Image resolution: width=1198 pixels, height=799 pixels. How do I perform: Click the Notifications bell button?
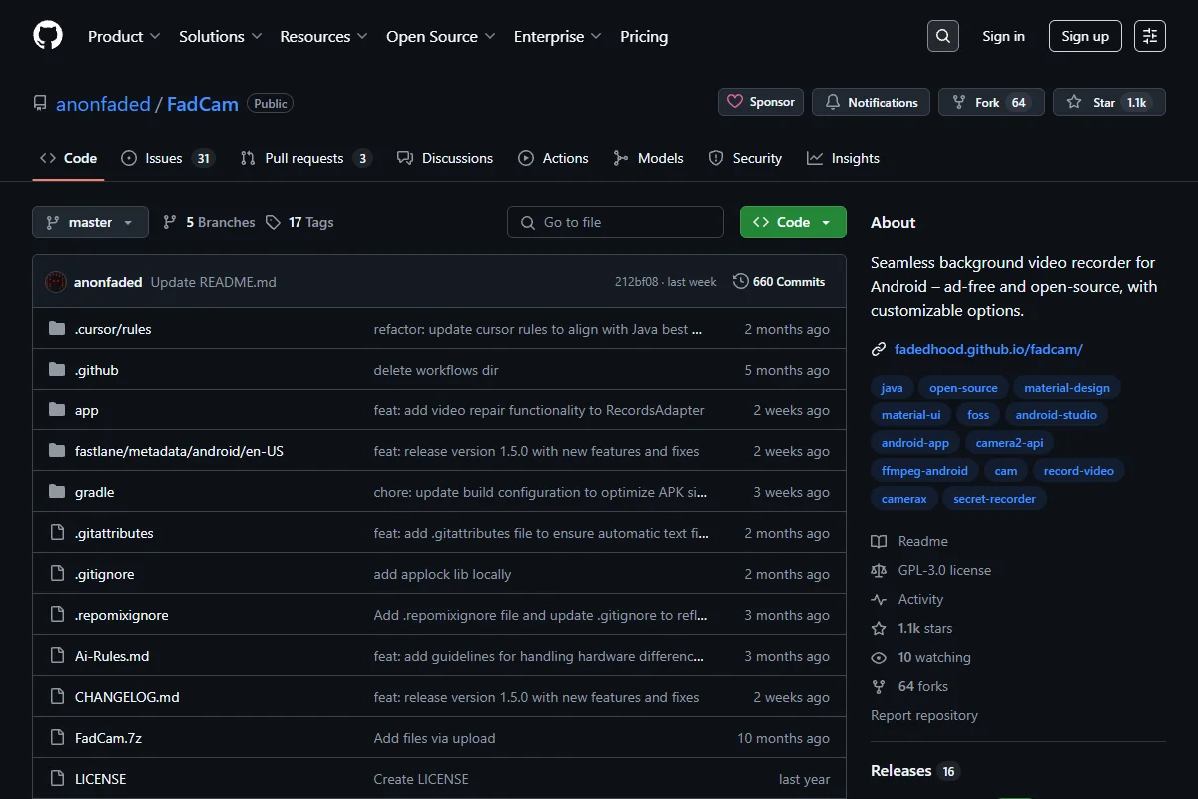[x=872, y=102]
